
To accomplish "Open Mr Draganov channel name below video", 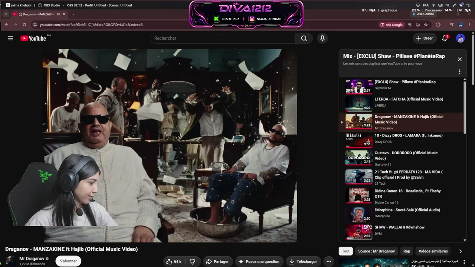I will tap(32, 258).
